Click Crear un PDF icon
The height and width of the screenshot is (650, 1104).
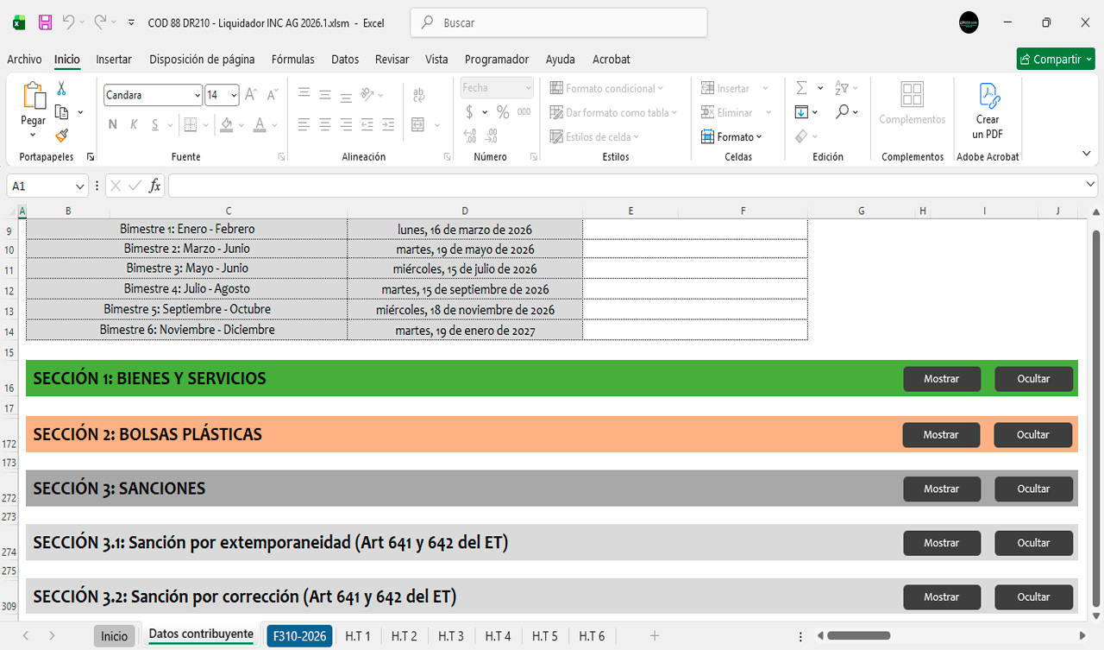point(988,110)
